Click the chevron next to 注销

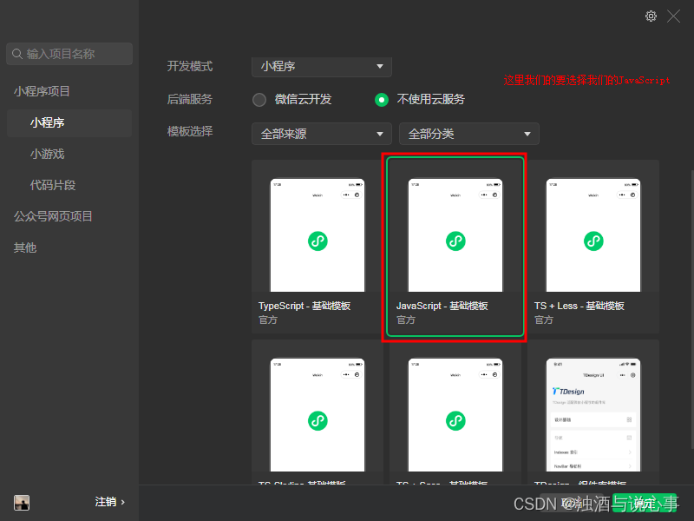pyautogui.click(x=123, y=503)
